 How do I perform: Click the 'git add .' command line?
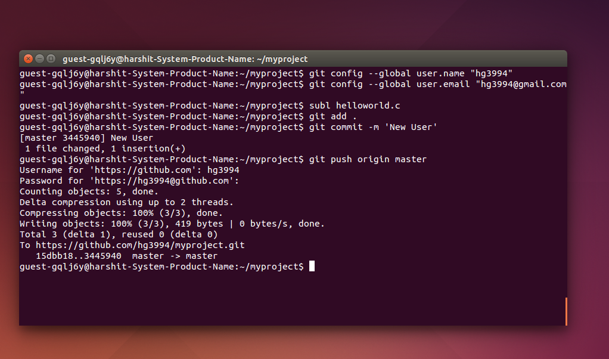tap(188, 116)
